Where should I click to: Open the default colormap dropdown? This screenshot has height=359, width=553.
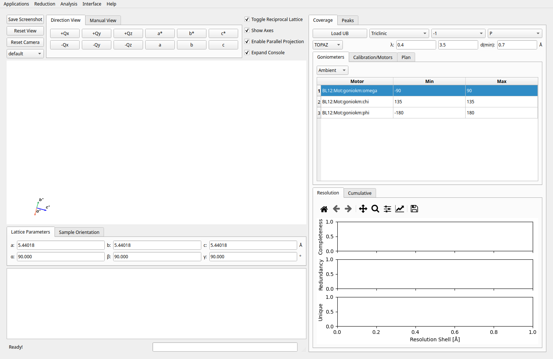click(25, 53)
